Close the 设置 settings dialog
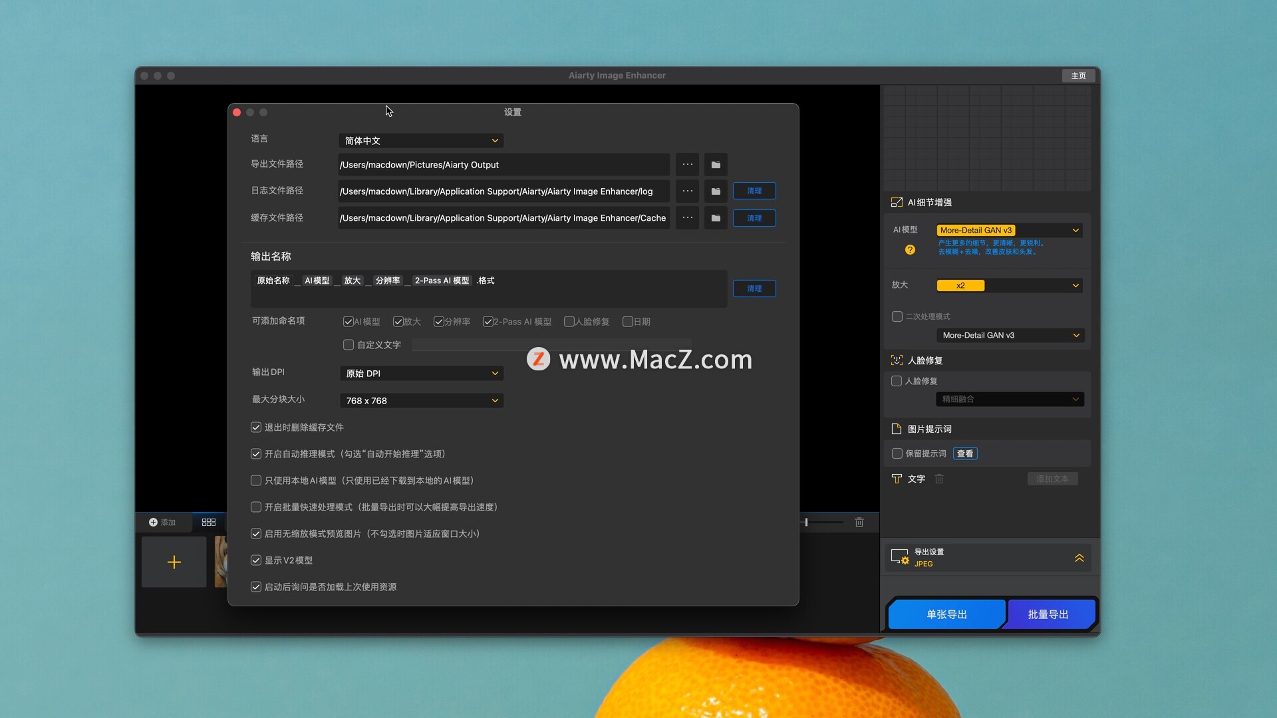Viewport: 1277px width, 718px height. 237,112
